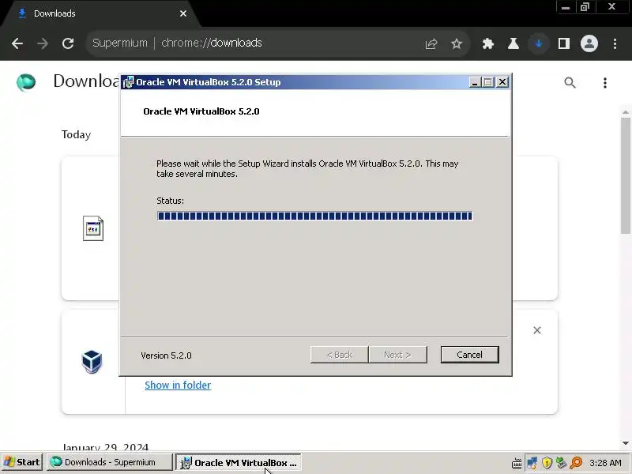Open the Extensions puzzle icon
632x474 pixels.
pos(488,43)
